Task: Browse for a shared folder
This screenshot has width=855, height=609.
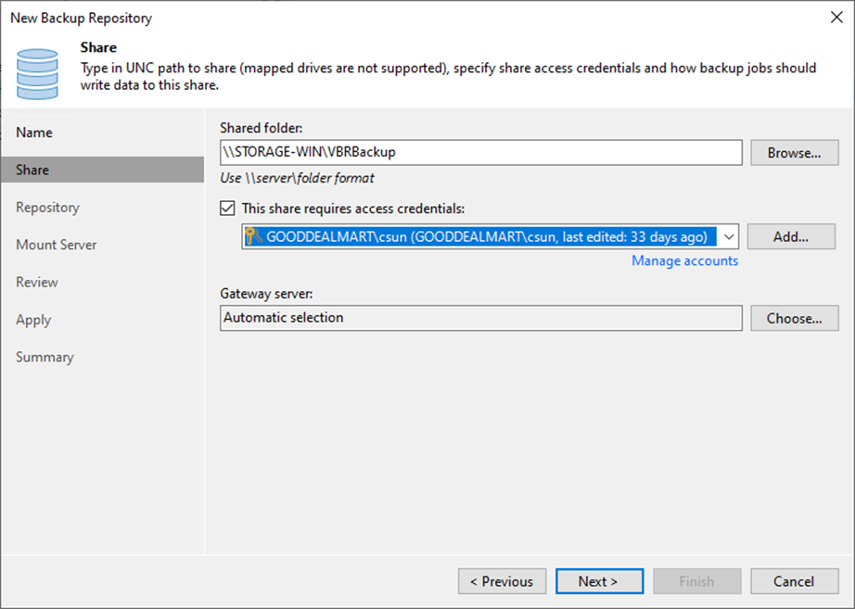Action: click(x=794, y=152)
